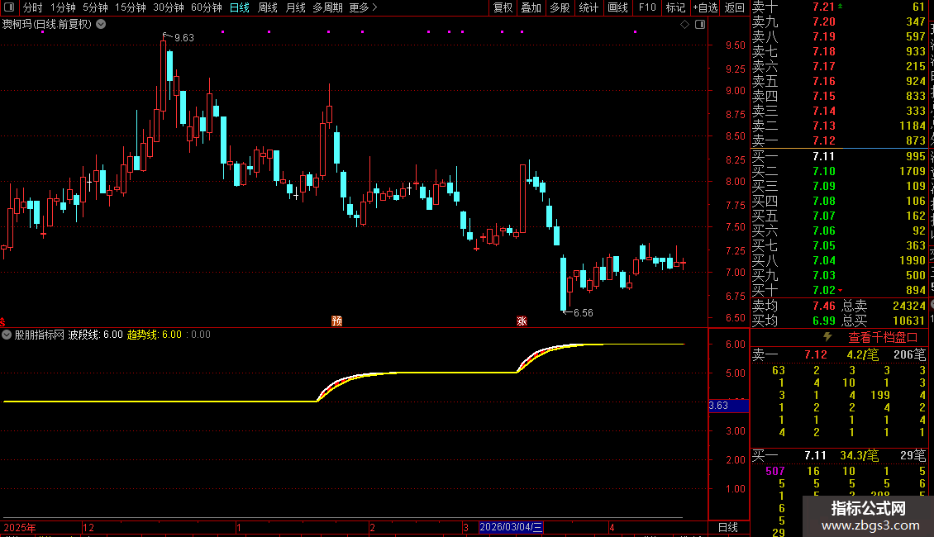Click the 涨 marker on the chart
Viewport: 934px width, 537px height.
522,321
